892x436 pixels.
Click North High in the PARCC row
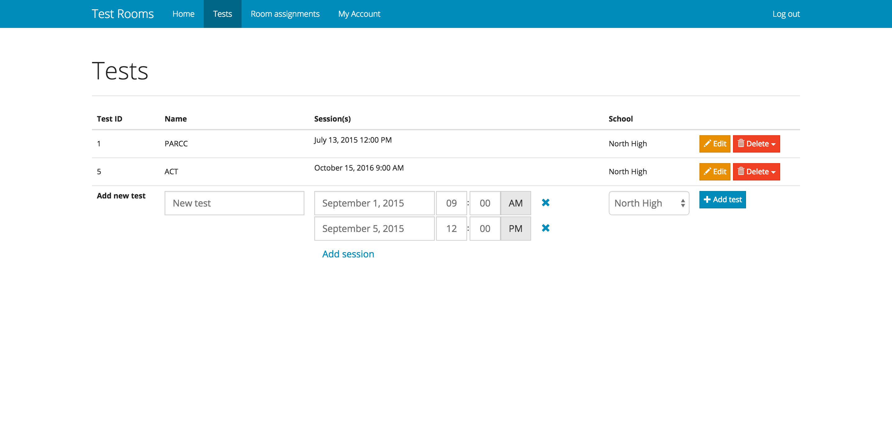click(x=628, y=144)
